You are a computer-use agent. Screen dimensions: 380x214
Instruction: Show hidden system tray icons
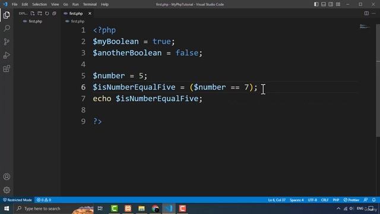tap(338, 209)
